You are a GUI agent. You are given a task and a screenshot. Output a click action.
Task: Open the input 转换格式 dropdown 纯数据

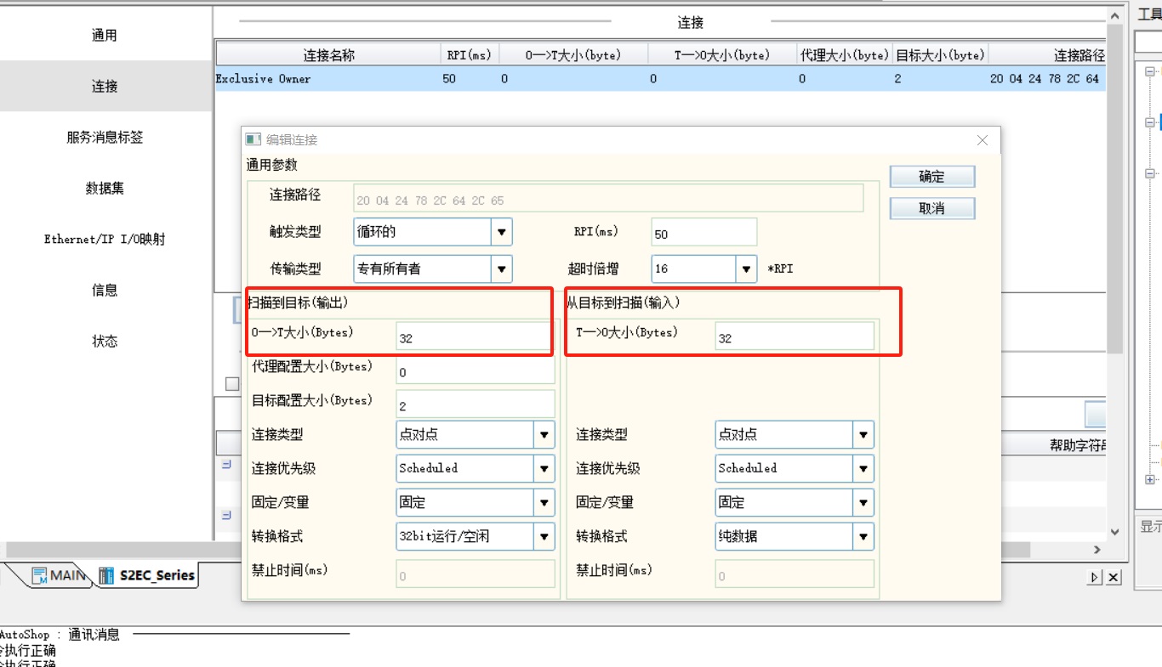pyautogui.click(x=863, y=536)
